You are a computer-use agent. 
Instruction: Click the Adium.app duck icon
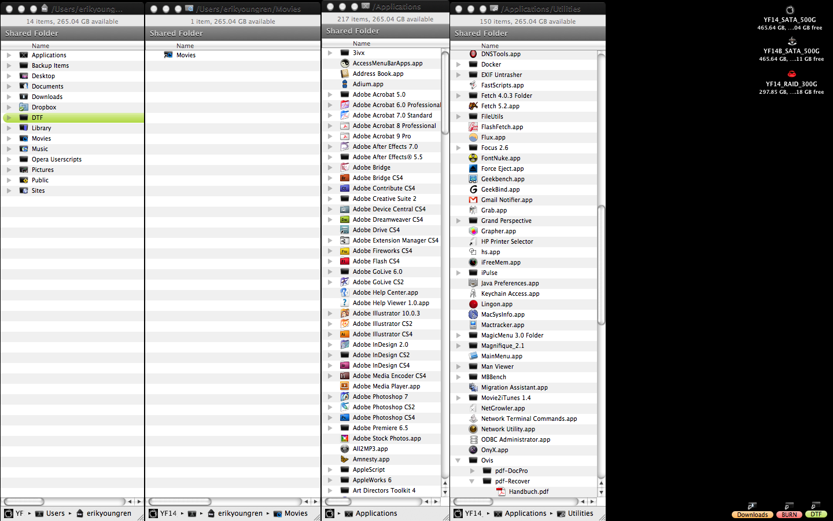click(x=345, y=84)
